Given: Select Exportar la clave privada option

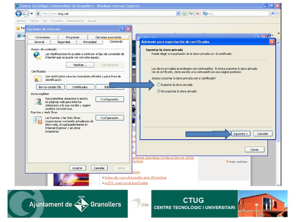Looking at the screenshot, I should click(175, 85).
